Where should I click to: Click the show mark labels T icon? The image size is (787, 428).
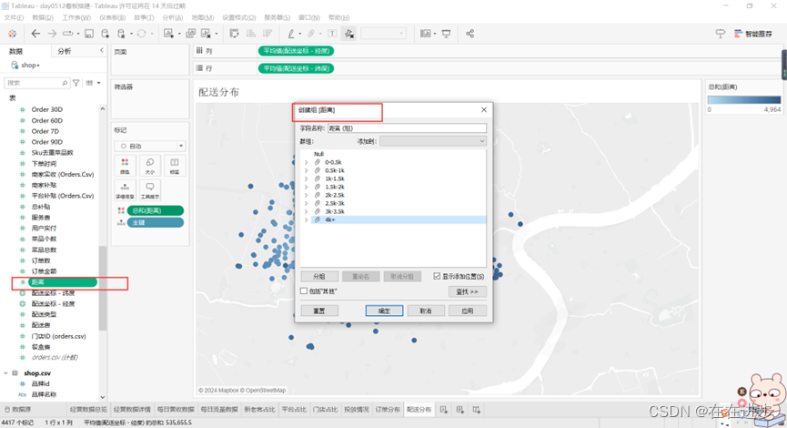tap(332, 34)
